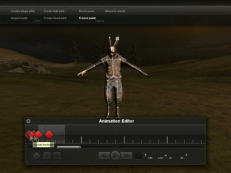The image size is (231, 173).
Task: Select the rightmost red keyframe diamond
Action: pos(49,135)
